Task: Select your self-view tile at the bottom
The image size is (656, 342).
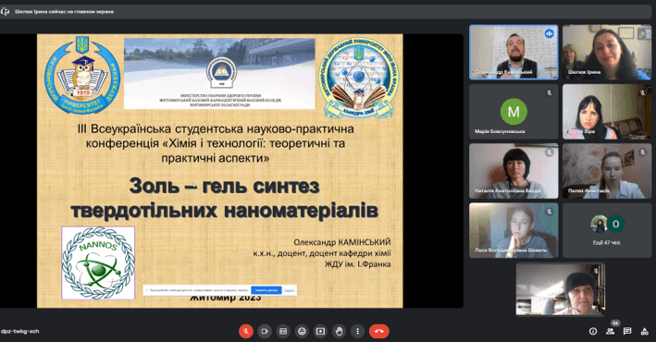Action: point(561,289)
